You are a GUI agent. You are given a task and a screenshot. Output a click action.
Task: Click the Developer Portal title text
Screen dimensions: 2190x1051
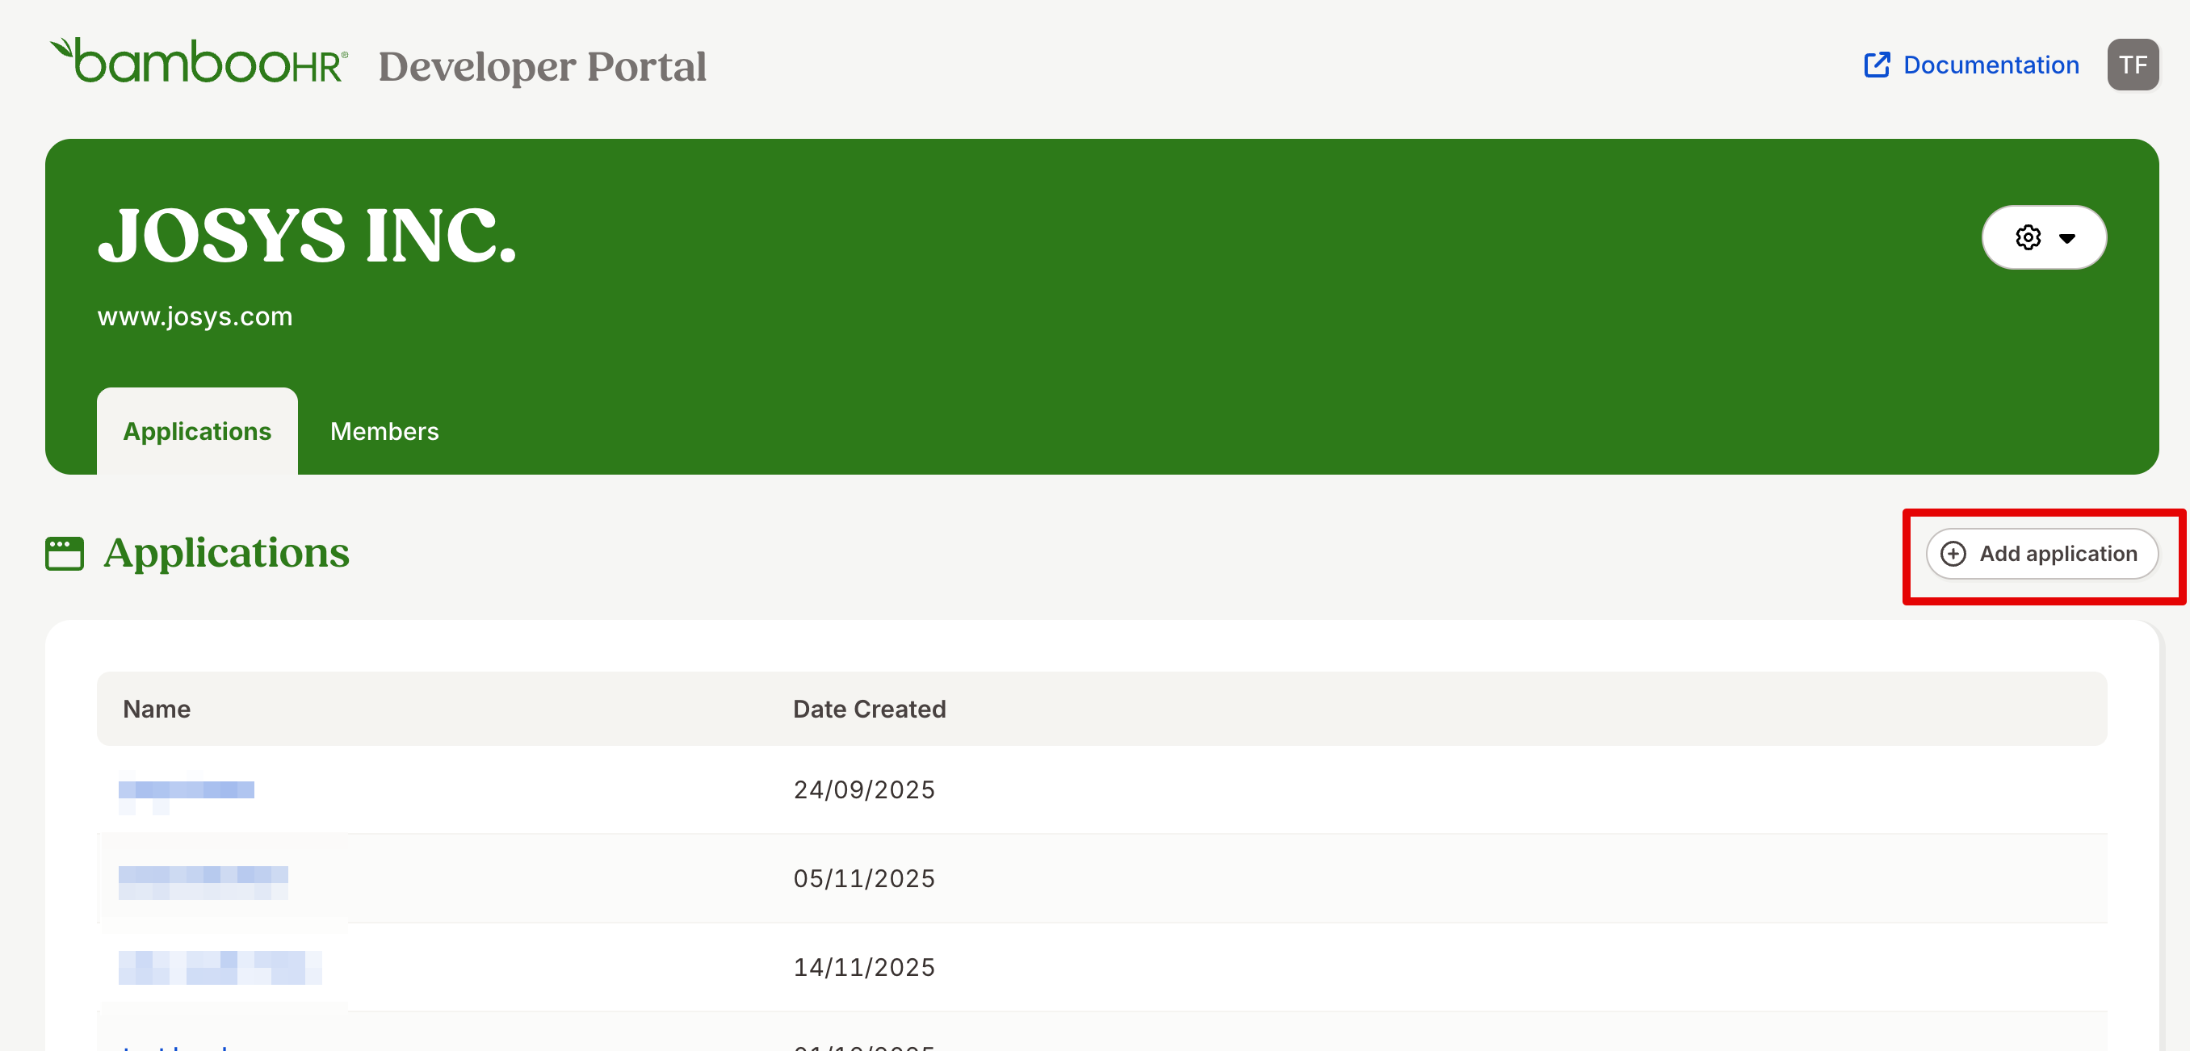[x=543, y=67]
